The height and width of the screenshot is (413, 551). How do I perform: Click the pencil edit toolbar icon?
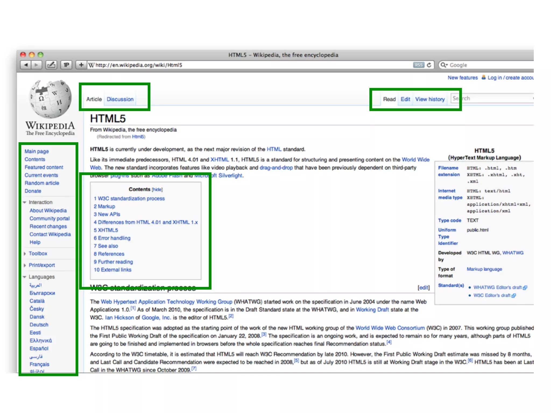pos(51,65)
